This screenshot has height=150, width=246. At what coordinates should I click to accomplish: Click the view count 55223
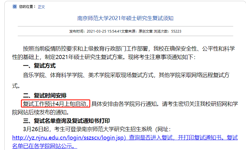click(176, 31)
